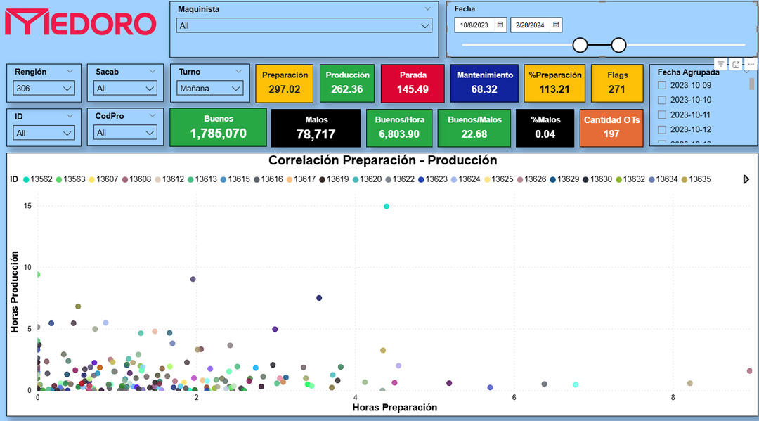Click the header chevron of Maquinista slicer

click(428, 9)
